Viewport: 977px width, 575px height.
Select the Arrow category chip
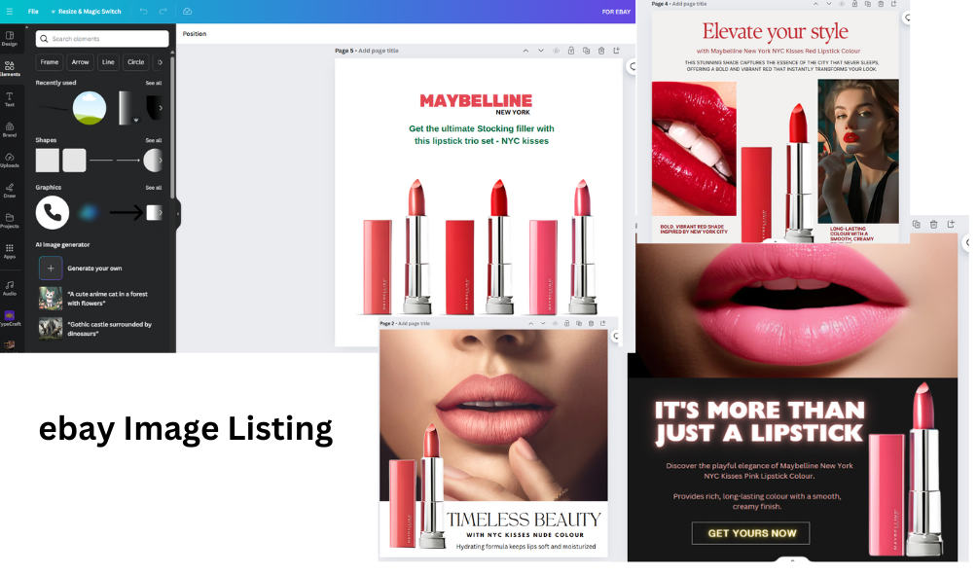80,62
